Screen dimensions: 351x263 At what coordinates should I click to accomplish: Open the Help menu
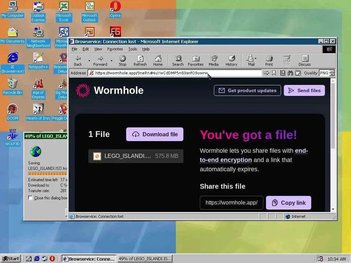146,49
